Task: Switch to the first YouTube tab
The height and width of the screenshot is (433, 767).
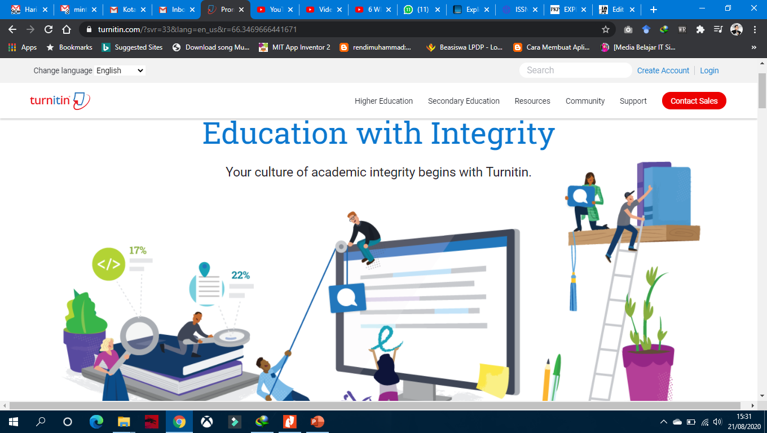Action: (274, 10)
